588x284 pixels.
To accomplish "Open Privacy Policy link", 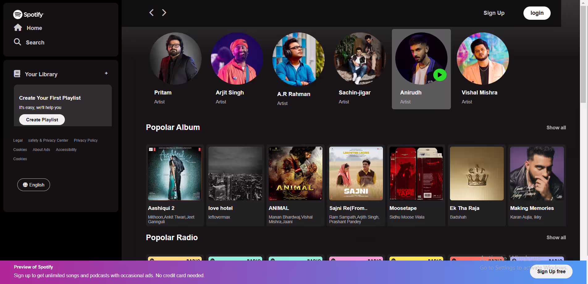I will tap(86, 140).
